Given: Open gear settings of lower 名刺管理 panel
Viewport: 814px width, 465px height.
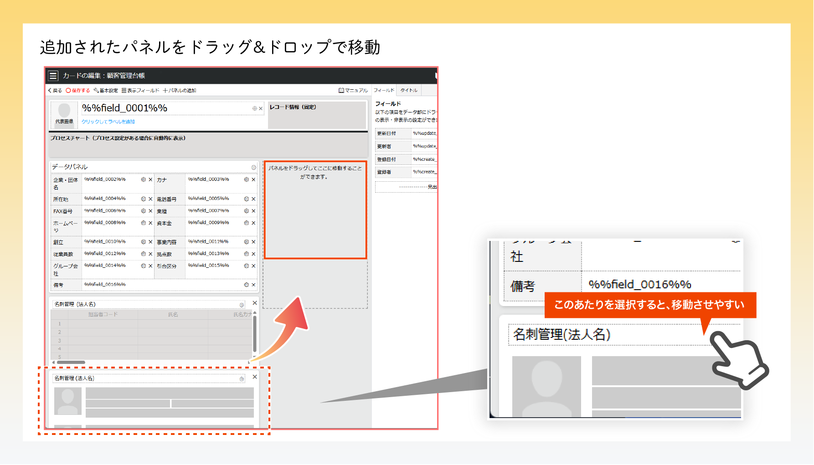Looking at the screenshot, I should 242,379.
